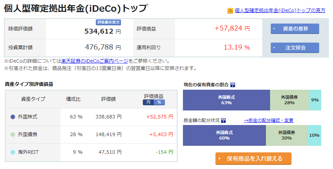Toggle the 評価額非表示 badge to hide the valuation
Screen dimensions: 333x169
click(108, 22)
